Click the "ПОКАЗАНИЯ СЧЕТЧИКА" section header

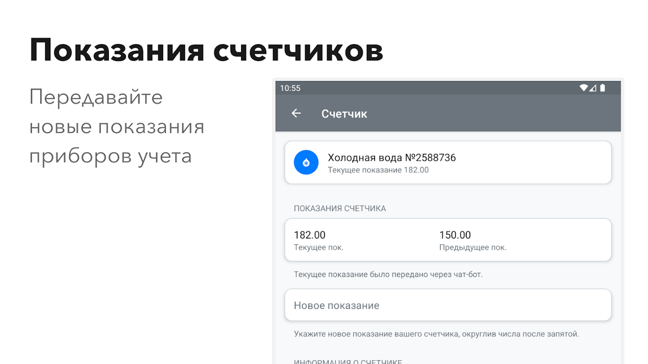click(339, 208)
